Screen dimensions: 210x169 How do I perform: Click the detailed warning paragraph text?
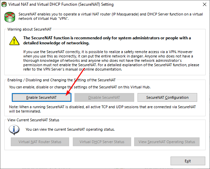111,60
